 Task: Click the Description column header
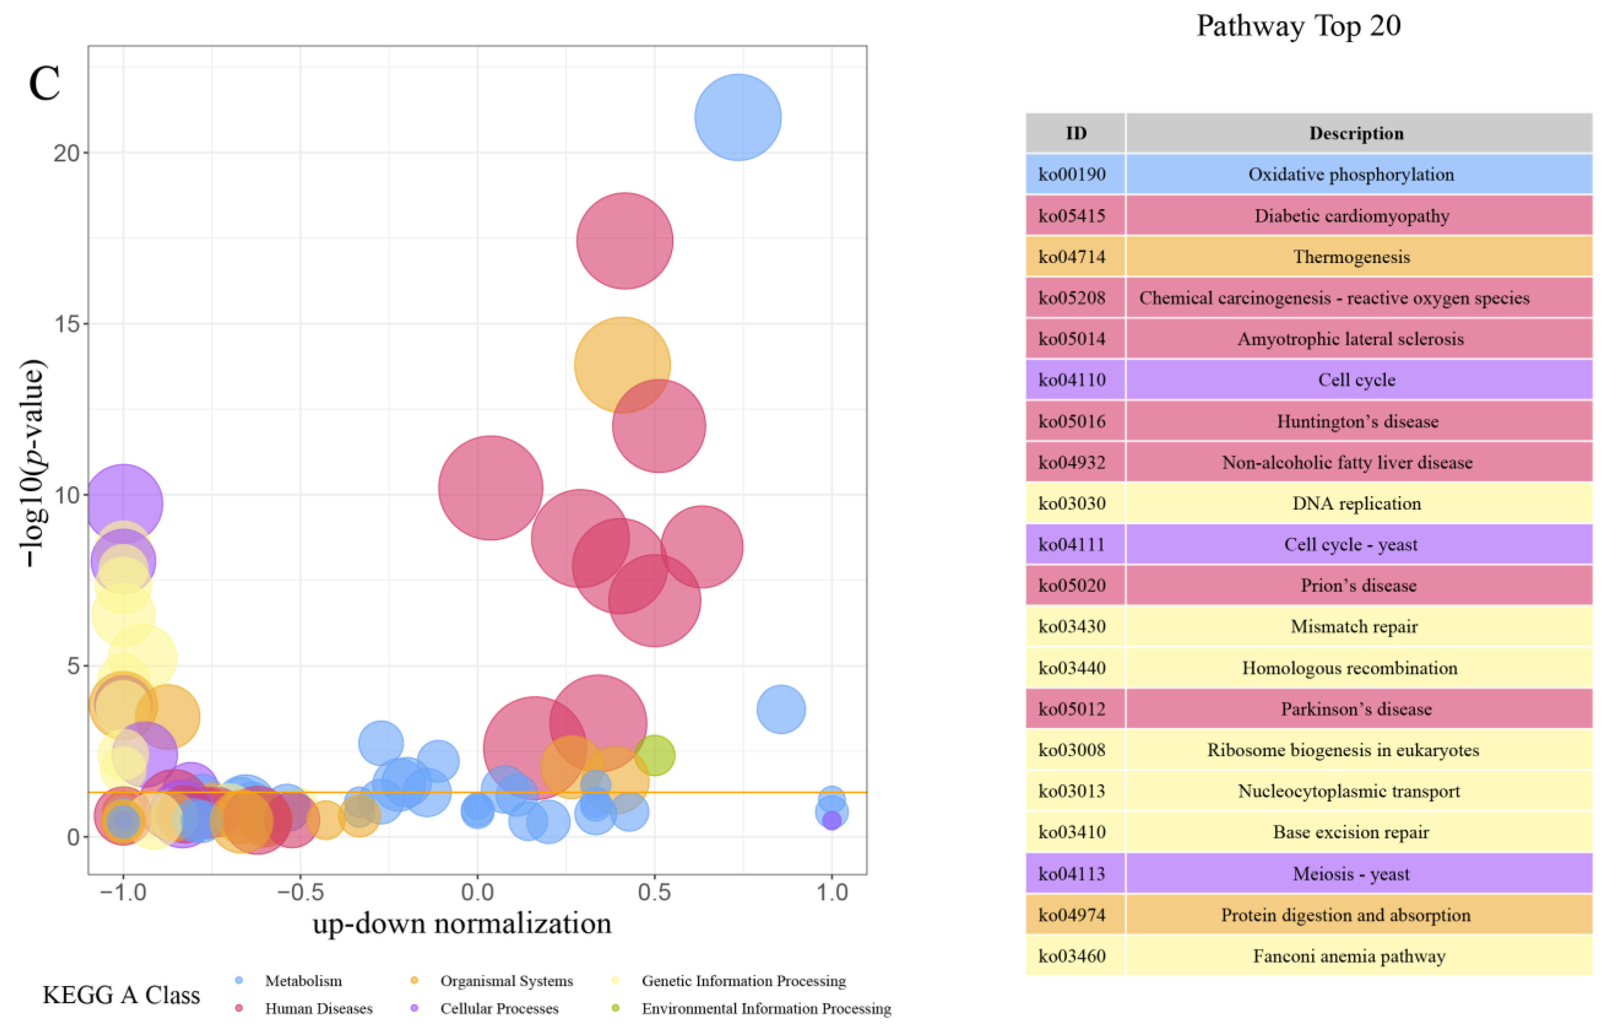pos(1356,134)
